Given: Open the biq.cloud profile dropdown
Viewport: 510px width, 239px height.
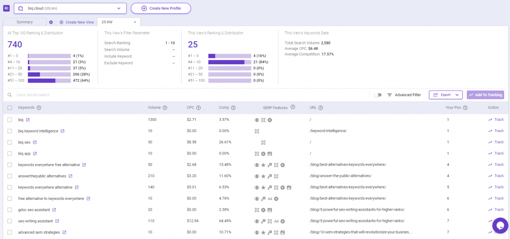Looking at the screenshot, I should tap(70, 9).
